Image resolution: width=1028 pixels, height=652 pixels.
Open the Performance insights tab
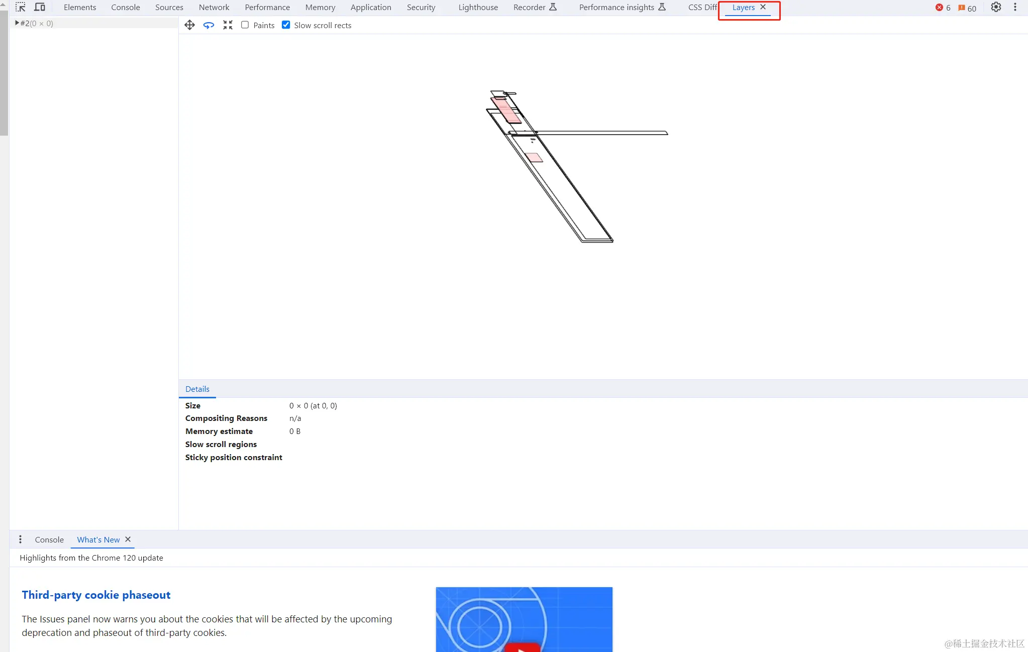pyautogui.click(x=616, y=8)
